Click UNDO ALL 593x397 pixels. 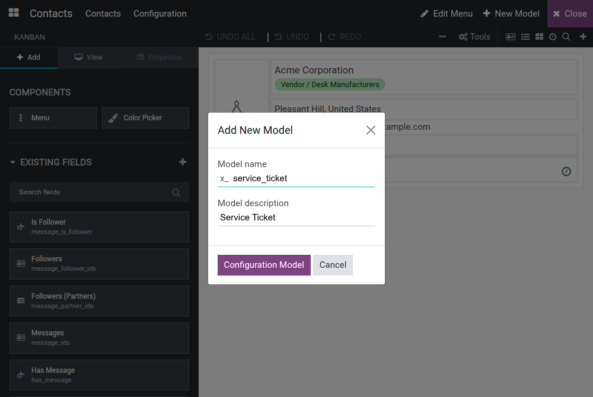tap(230, 37)
